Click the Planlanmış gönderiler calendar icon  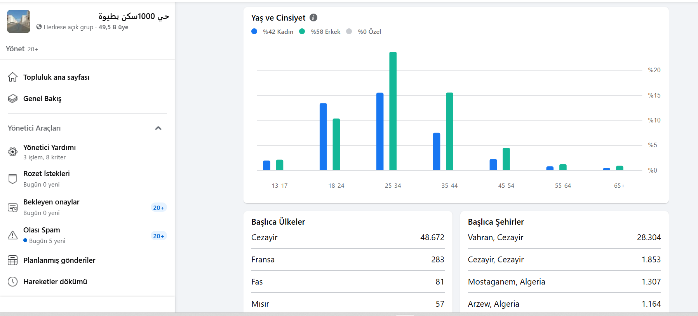tap(12, 260)
